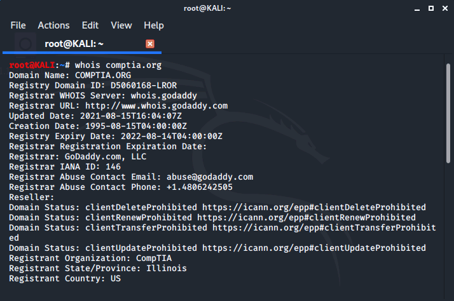This screenshot has height=301, width=454.
Task: Click the clientDeleteProhibited icann.org link
Action: click(314, 207)
